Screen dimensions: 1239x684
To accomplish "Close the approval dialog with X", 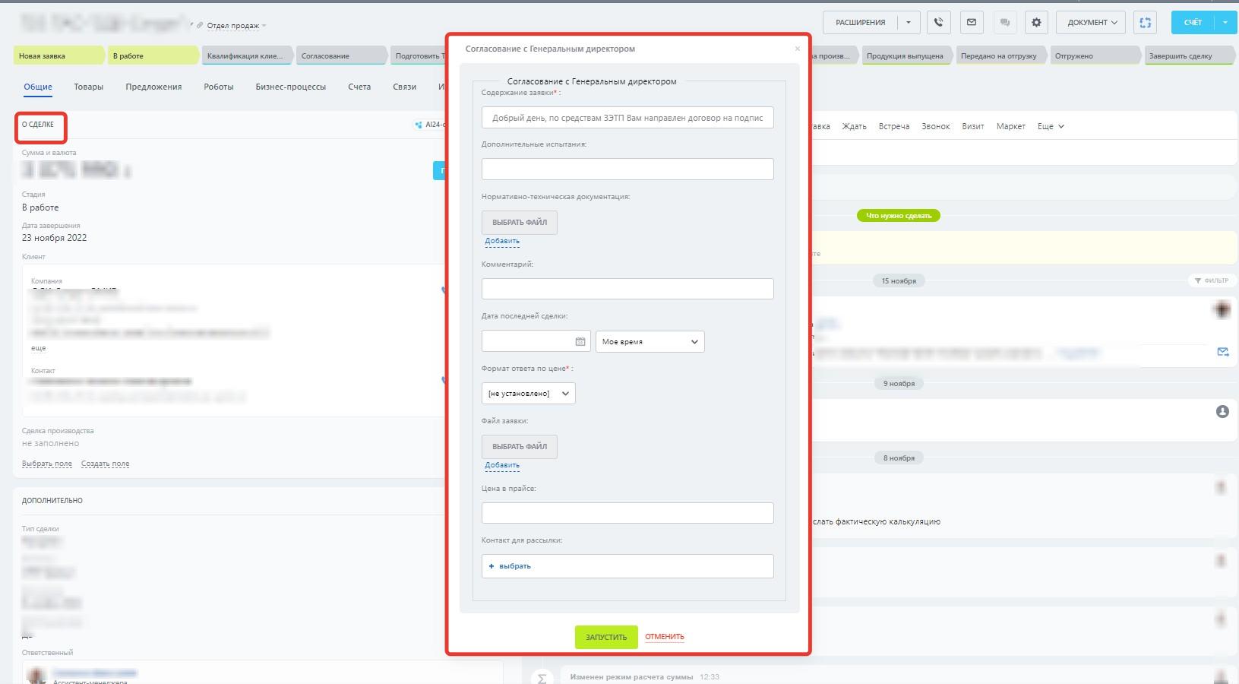I will coord(797,49).
